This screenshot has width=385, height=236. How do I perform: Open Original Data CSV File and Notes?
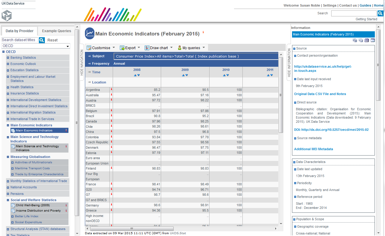[320, 94]
